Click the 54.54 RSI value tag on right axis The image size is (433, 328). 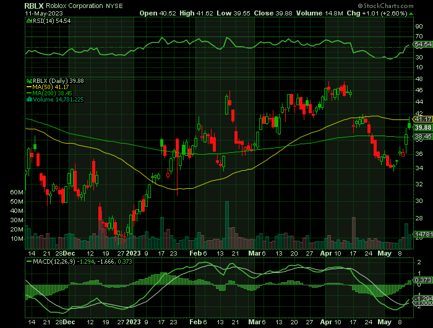[423, 44]
